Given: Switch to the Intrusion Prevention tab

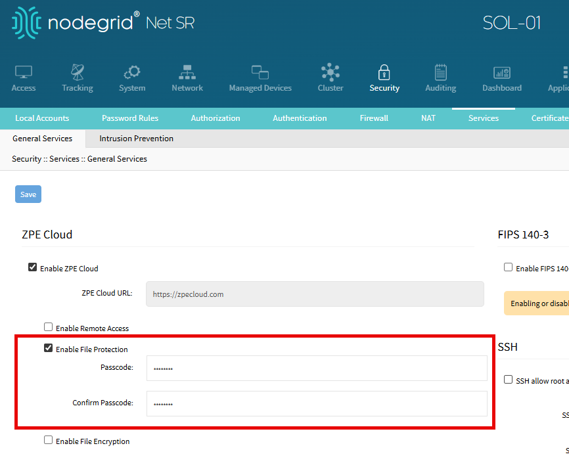Looking at the screenshot, I should 136,139.
